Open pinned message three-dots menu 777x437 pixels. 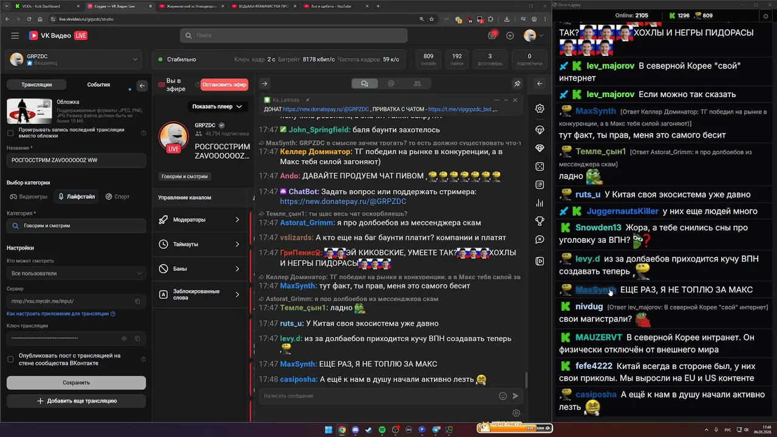click(x=497, y=100)
